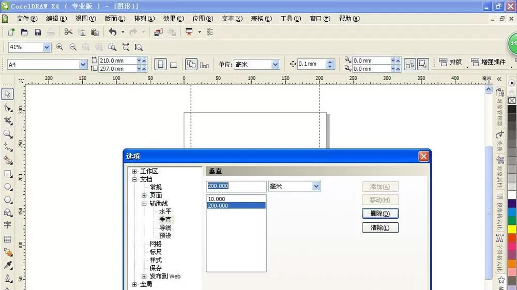Open the 位图(B) menu

point(203,19)
